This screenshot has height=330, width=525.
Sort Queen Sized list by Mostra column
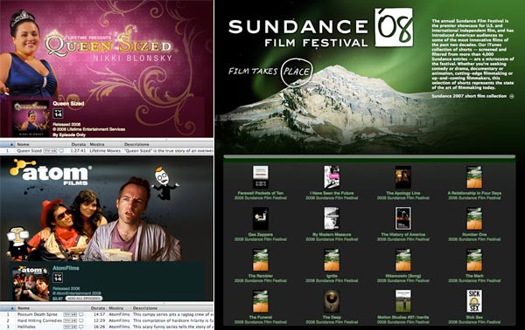105,144
